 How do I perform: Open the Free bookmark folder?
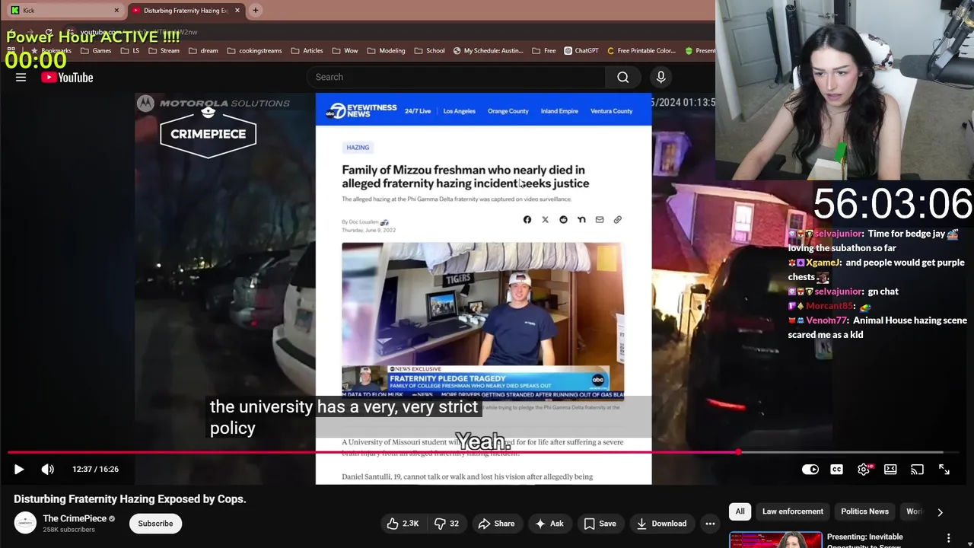point(543,51)
